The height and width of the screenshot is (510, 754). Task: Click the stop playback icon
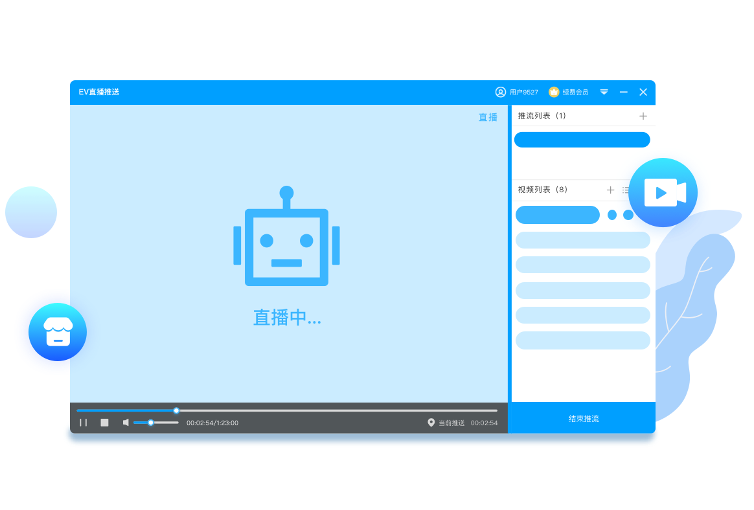click(x=104, y=422)
